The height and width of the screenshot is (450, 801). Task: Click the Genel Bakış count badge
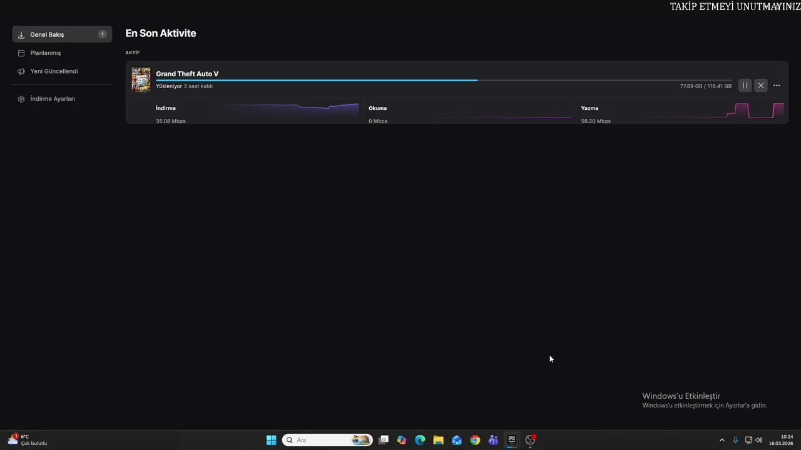pos(102,34)
